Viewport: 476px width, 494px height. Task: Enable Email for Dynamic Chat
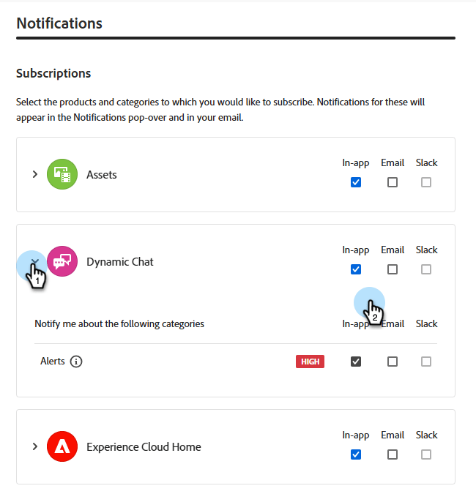tap(393, 269)
